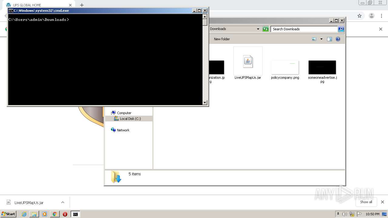
Task: Expand the Downloads address bar dropdown arrow
Action: (x=258, y=29)
